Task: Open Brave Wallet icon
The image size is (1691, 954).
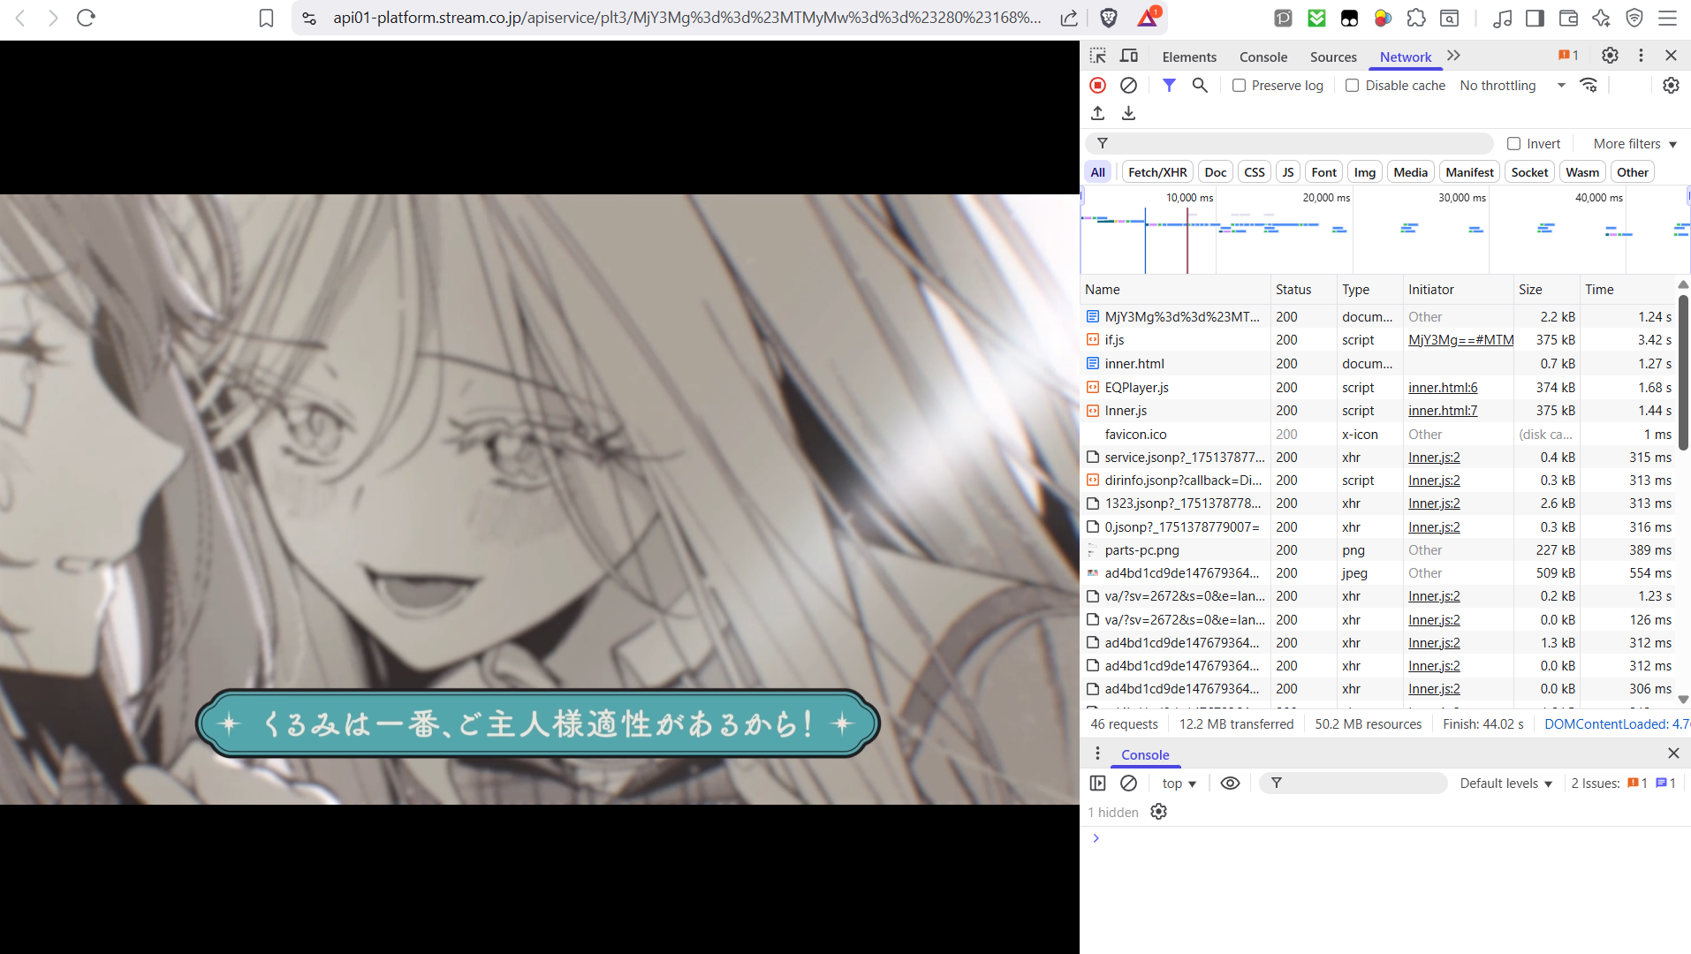Action: (1568, 18)
